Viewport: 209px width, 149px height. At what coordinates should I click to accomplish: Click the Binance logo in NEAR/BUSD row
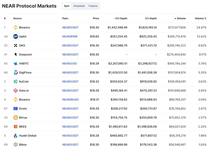coord(15,100)
